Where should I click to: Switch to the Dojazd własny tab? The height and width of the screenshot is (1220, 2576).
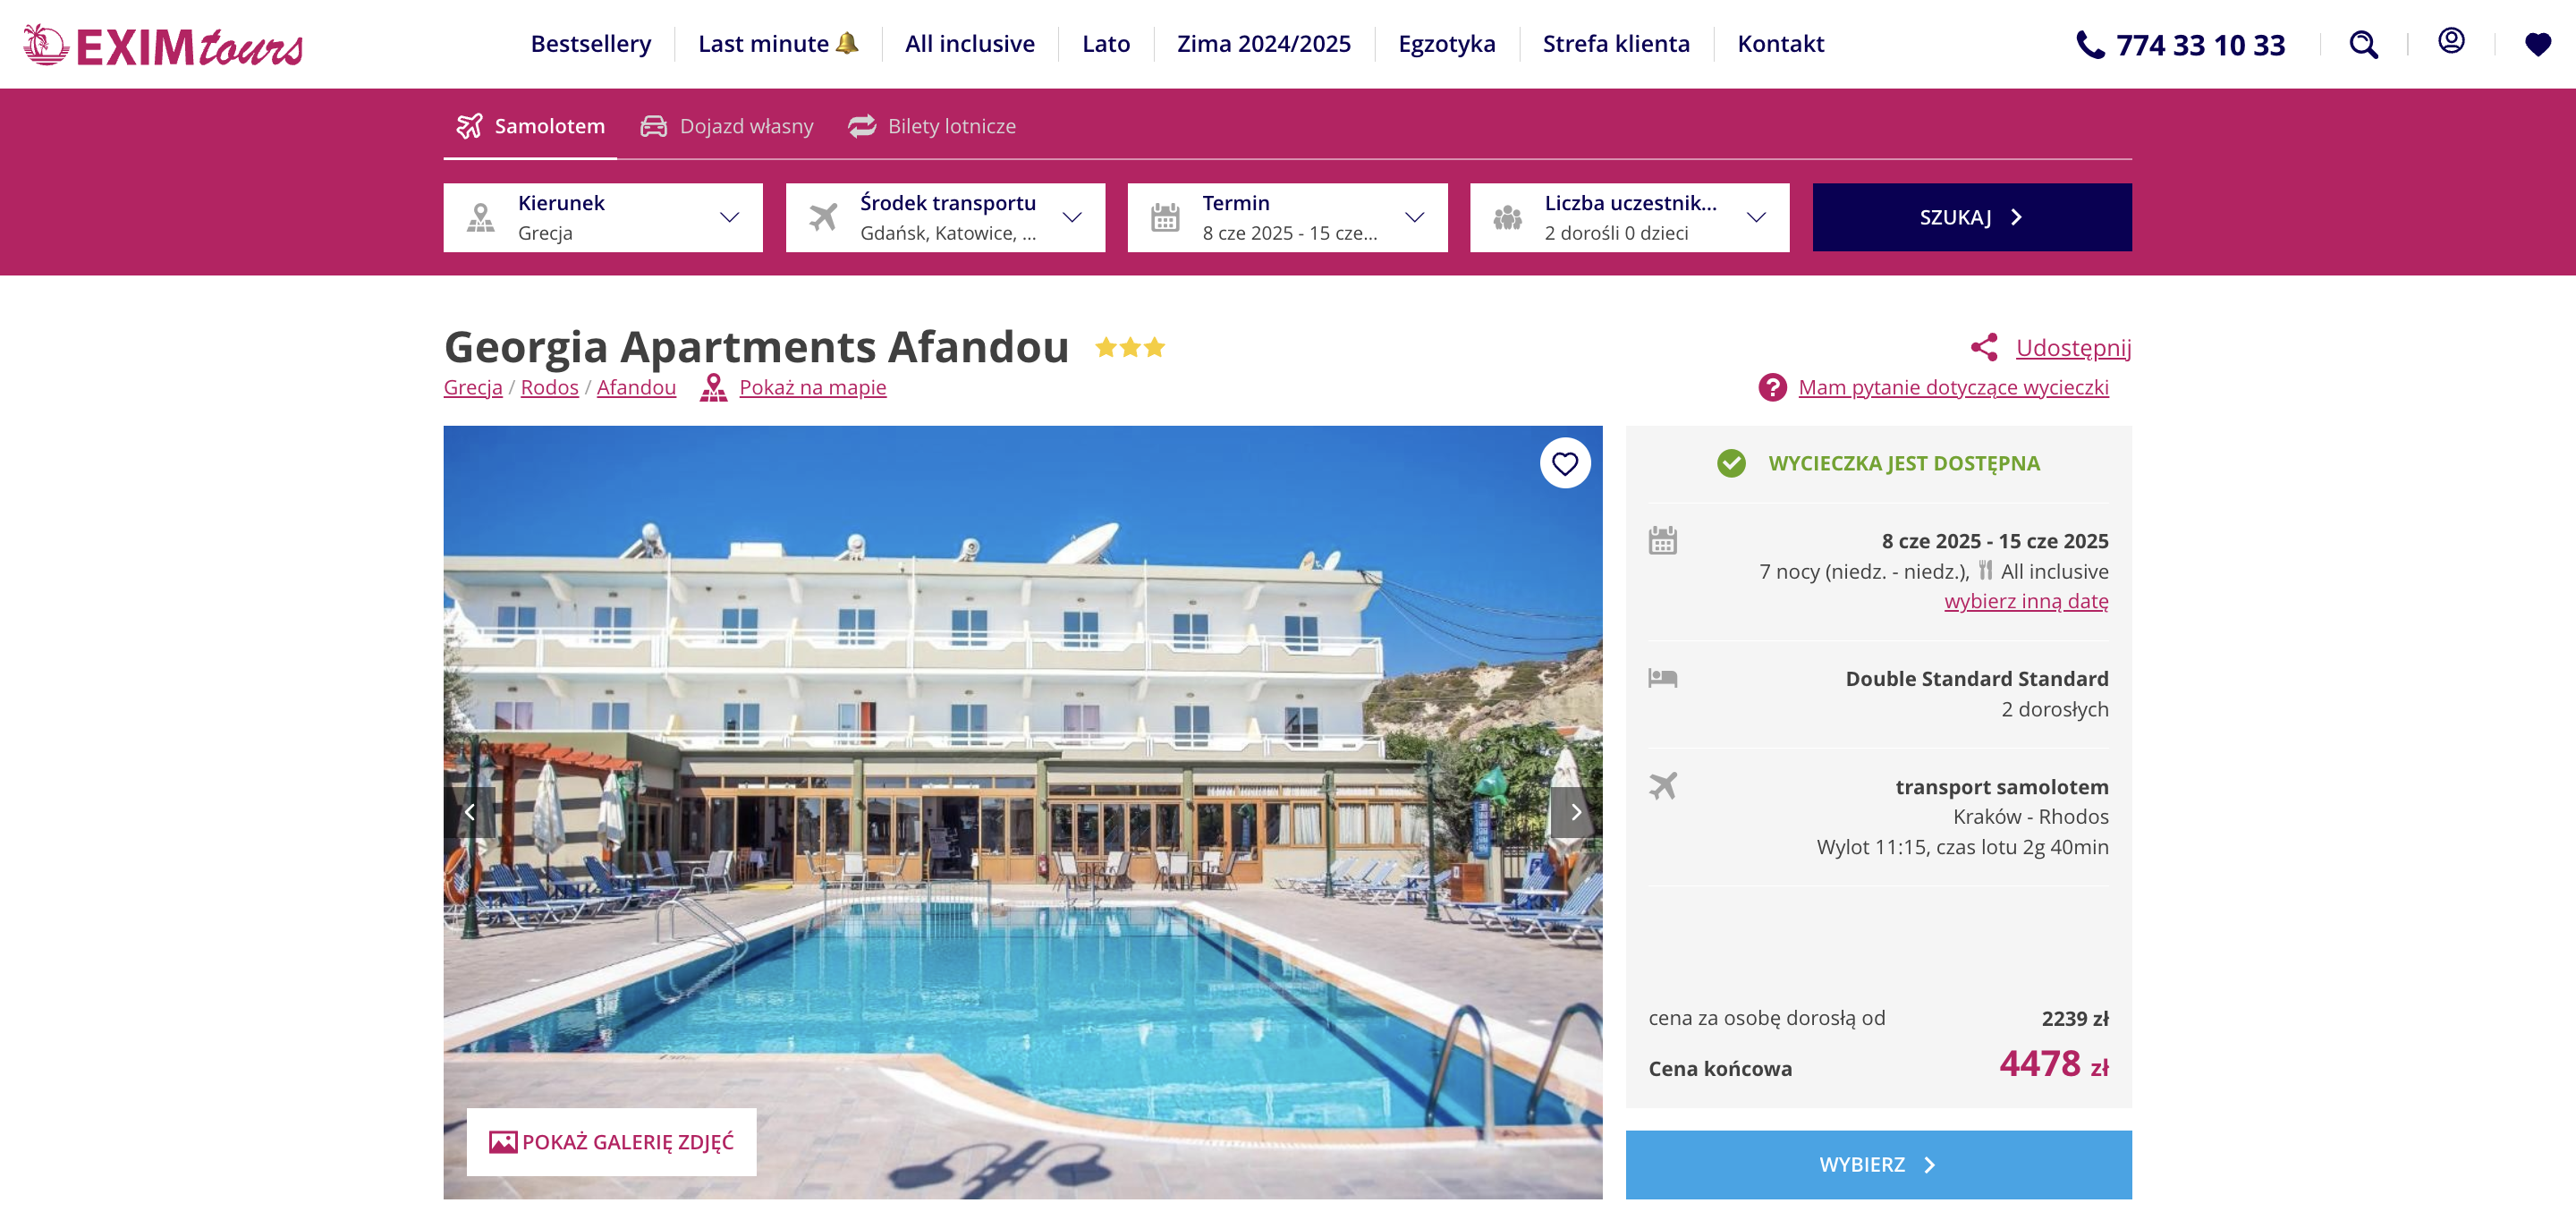(x=727, y=126)
